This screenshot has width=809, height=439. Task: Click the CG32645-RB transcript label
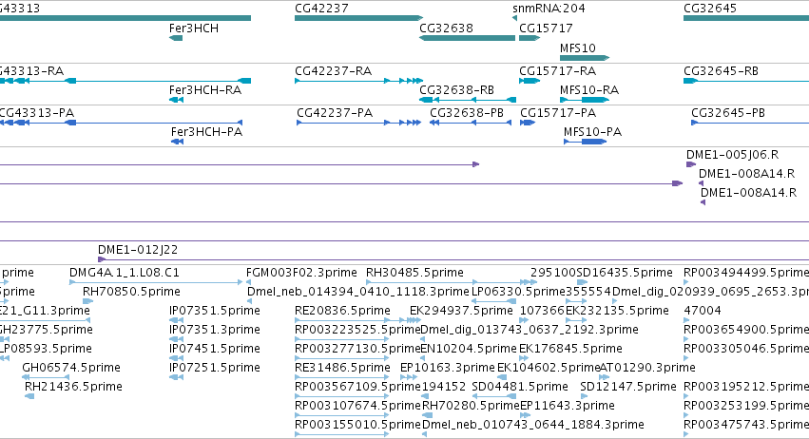point(721,70)
